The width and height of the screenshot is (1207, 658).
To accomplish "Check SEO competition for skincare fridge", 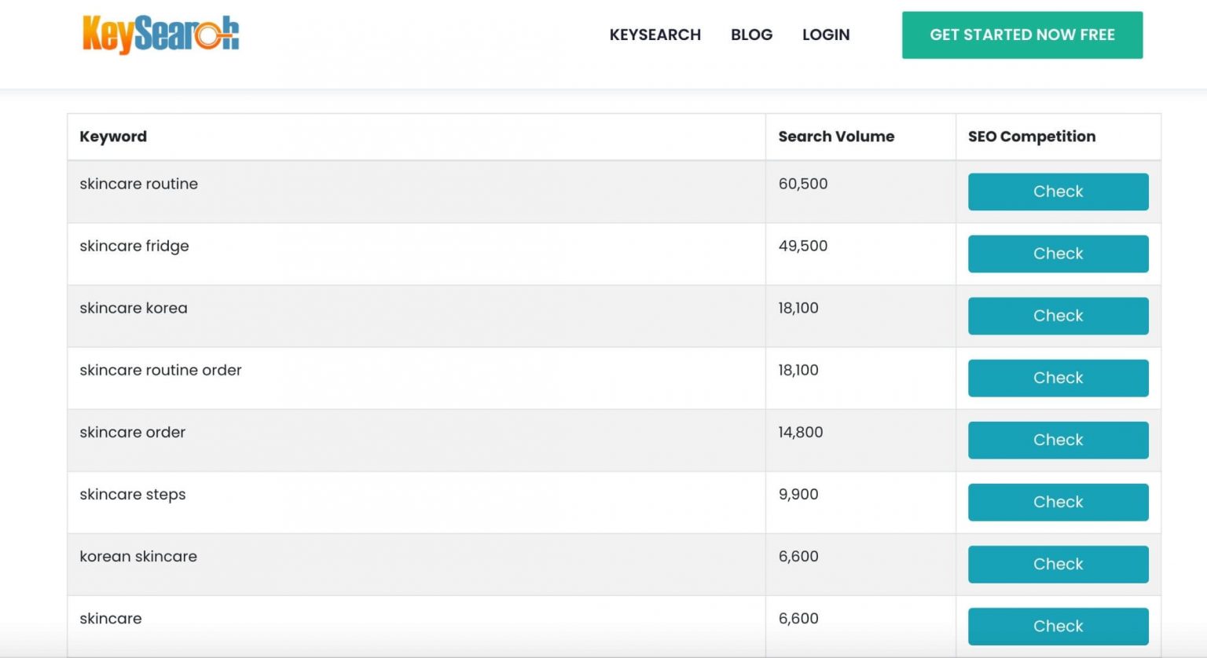I will click(x=1058, y=254).
